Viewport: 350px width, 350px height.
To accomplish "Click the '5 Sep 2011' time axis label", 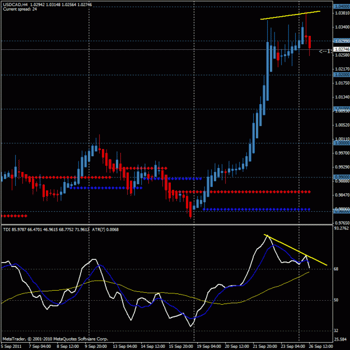I will (x=11, y=347).
